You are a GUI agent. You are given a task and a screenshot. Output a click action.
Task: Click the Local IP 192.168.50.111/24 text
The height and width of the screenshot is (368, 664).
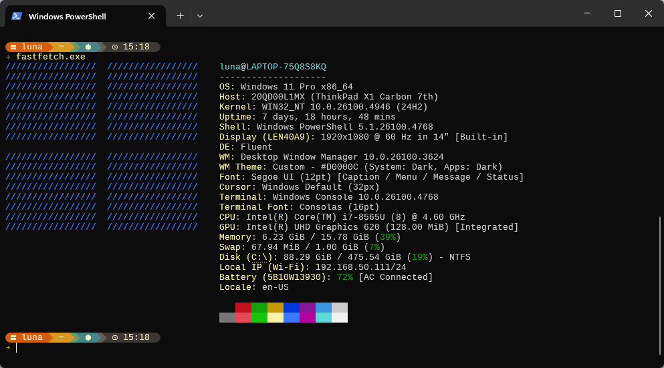pyautogui.click(x=361, y=267)
